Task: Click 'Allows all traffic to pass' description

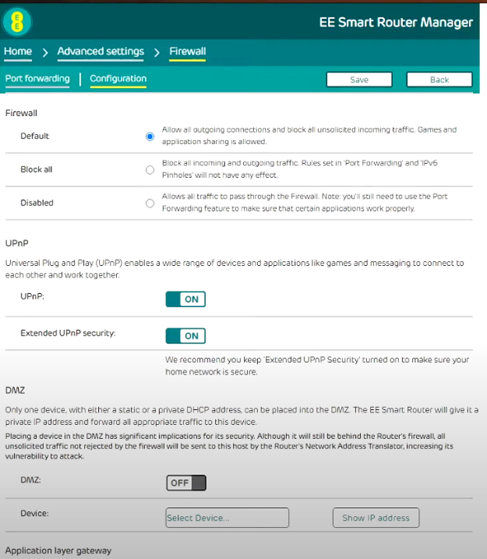Action: click(304, 202)
